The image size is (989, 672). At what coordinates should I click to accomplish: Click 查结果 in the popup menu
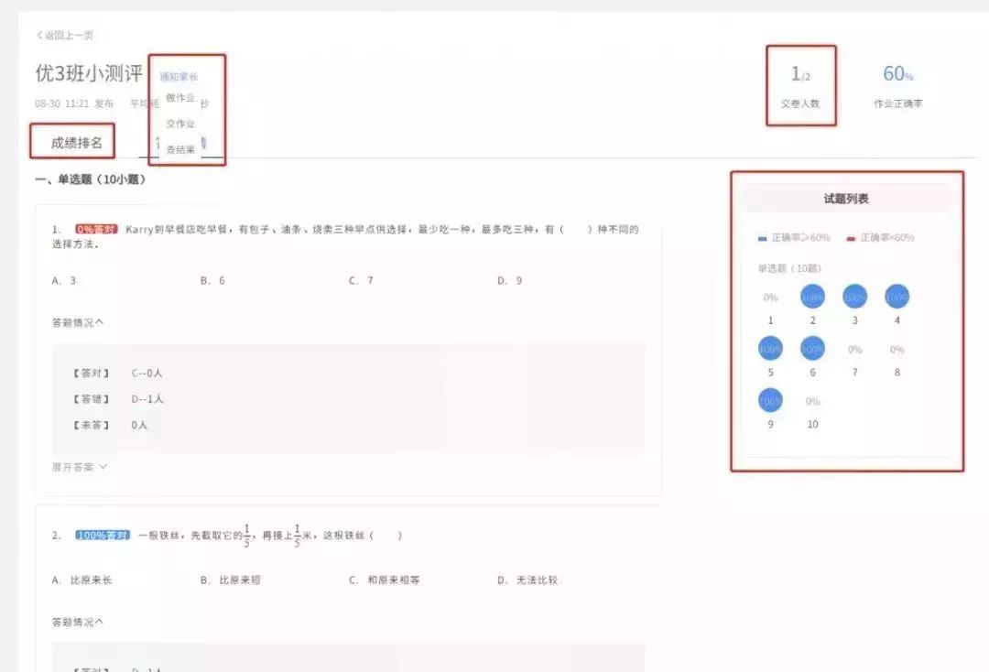pos(180,149)
